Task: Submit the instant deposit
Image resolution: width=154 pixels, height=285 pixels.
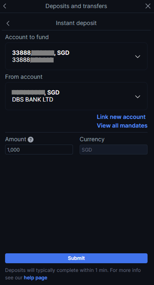Action: click(76, 258)
